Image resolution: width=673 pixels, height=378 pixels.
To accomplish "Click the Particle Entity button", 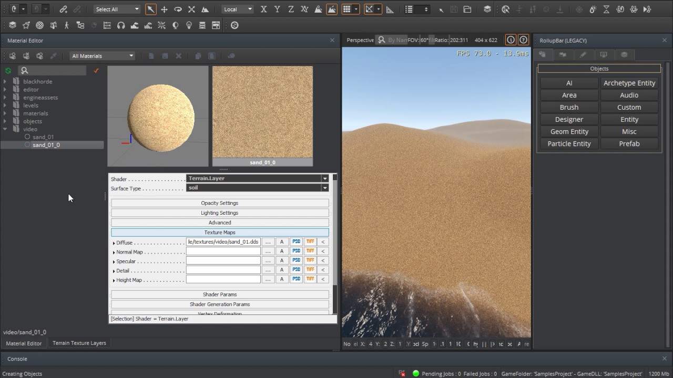I will click(569, 143).
